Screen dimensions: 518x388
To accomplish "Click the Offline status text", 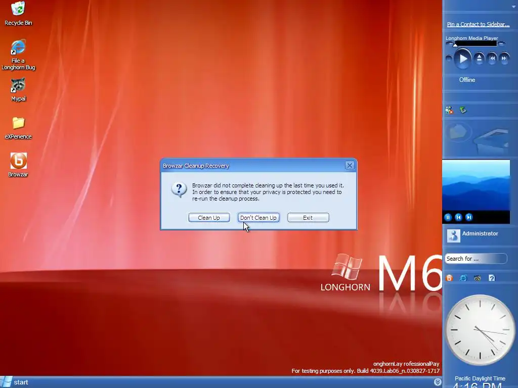I will coord(467,80).
